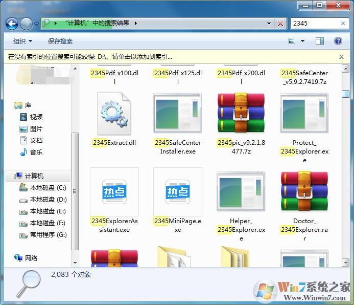Open view options dropdown arrow

tap(303, 41)
